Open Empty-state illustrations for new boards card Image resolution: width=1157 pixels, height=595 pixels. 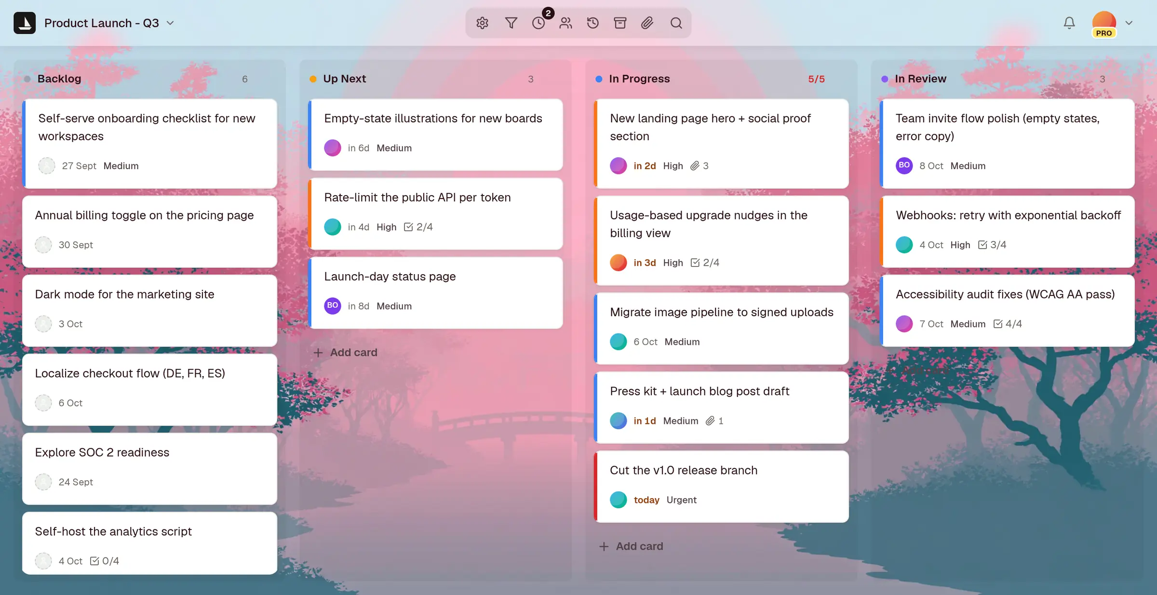coord(435,135)
